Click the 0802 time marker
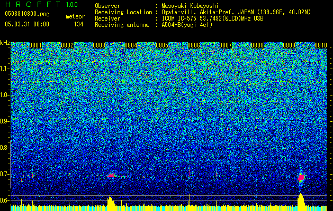 [x=67, y=45]
